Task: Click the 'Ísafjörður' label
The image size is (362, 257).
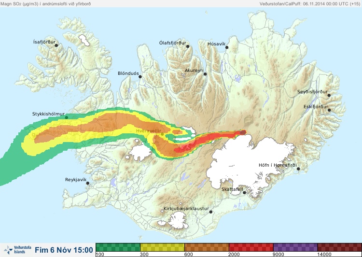Action: pos(44,42)
